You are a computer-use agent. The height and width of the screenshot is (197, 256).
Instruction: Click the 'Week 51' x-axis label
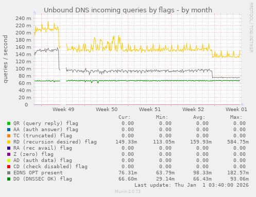[x=150, y=110]
